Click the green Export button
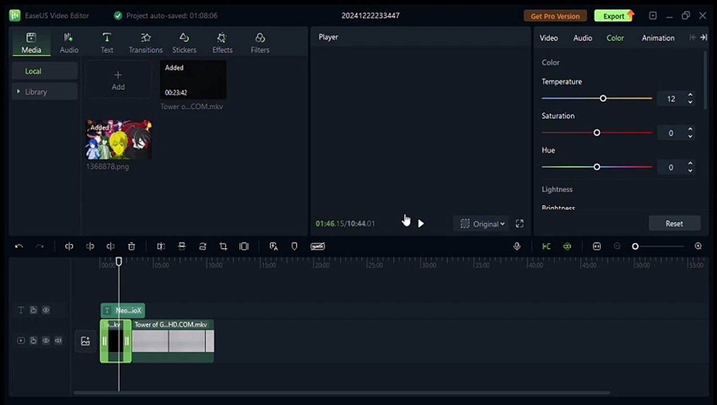 click(614, 16)
